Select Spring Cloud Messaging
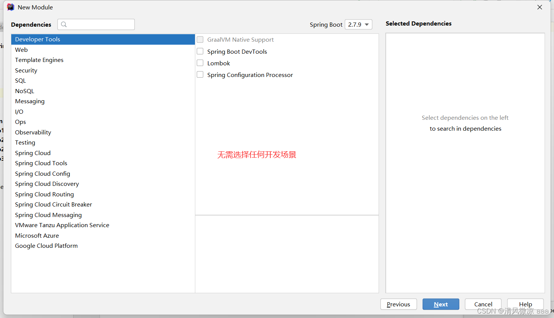 tap(103, 215)
